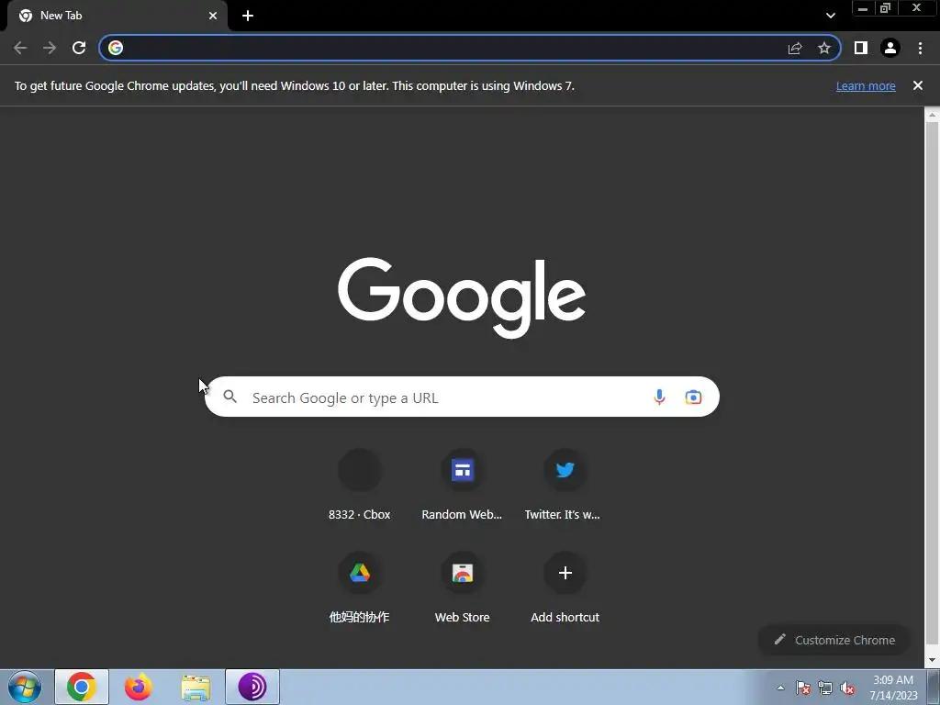Open the Web Store shortcut

(x=463, y=588)
